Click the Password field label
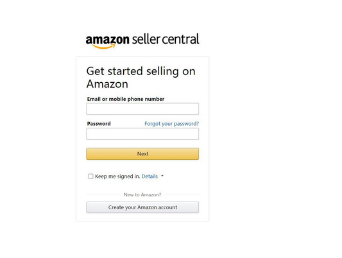The image size is (342, 258). [99, 124]
